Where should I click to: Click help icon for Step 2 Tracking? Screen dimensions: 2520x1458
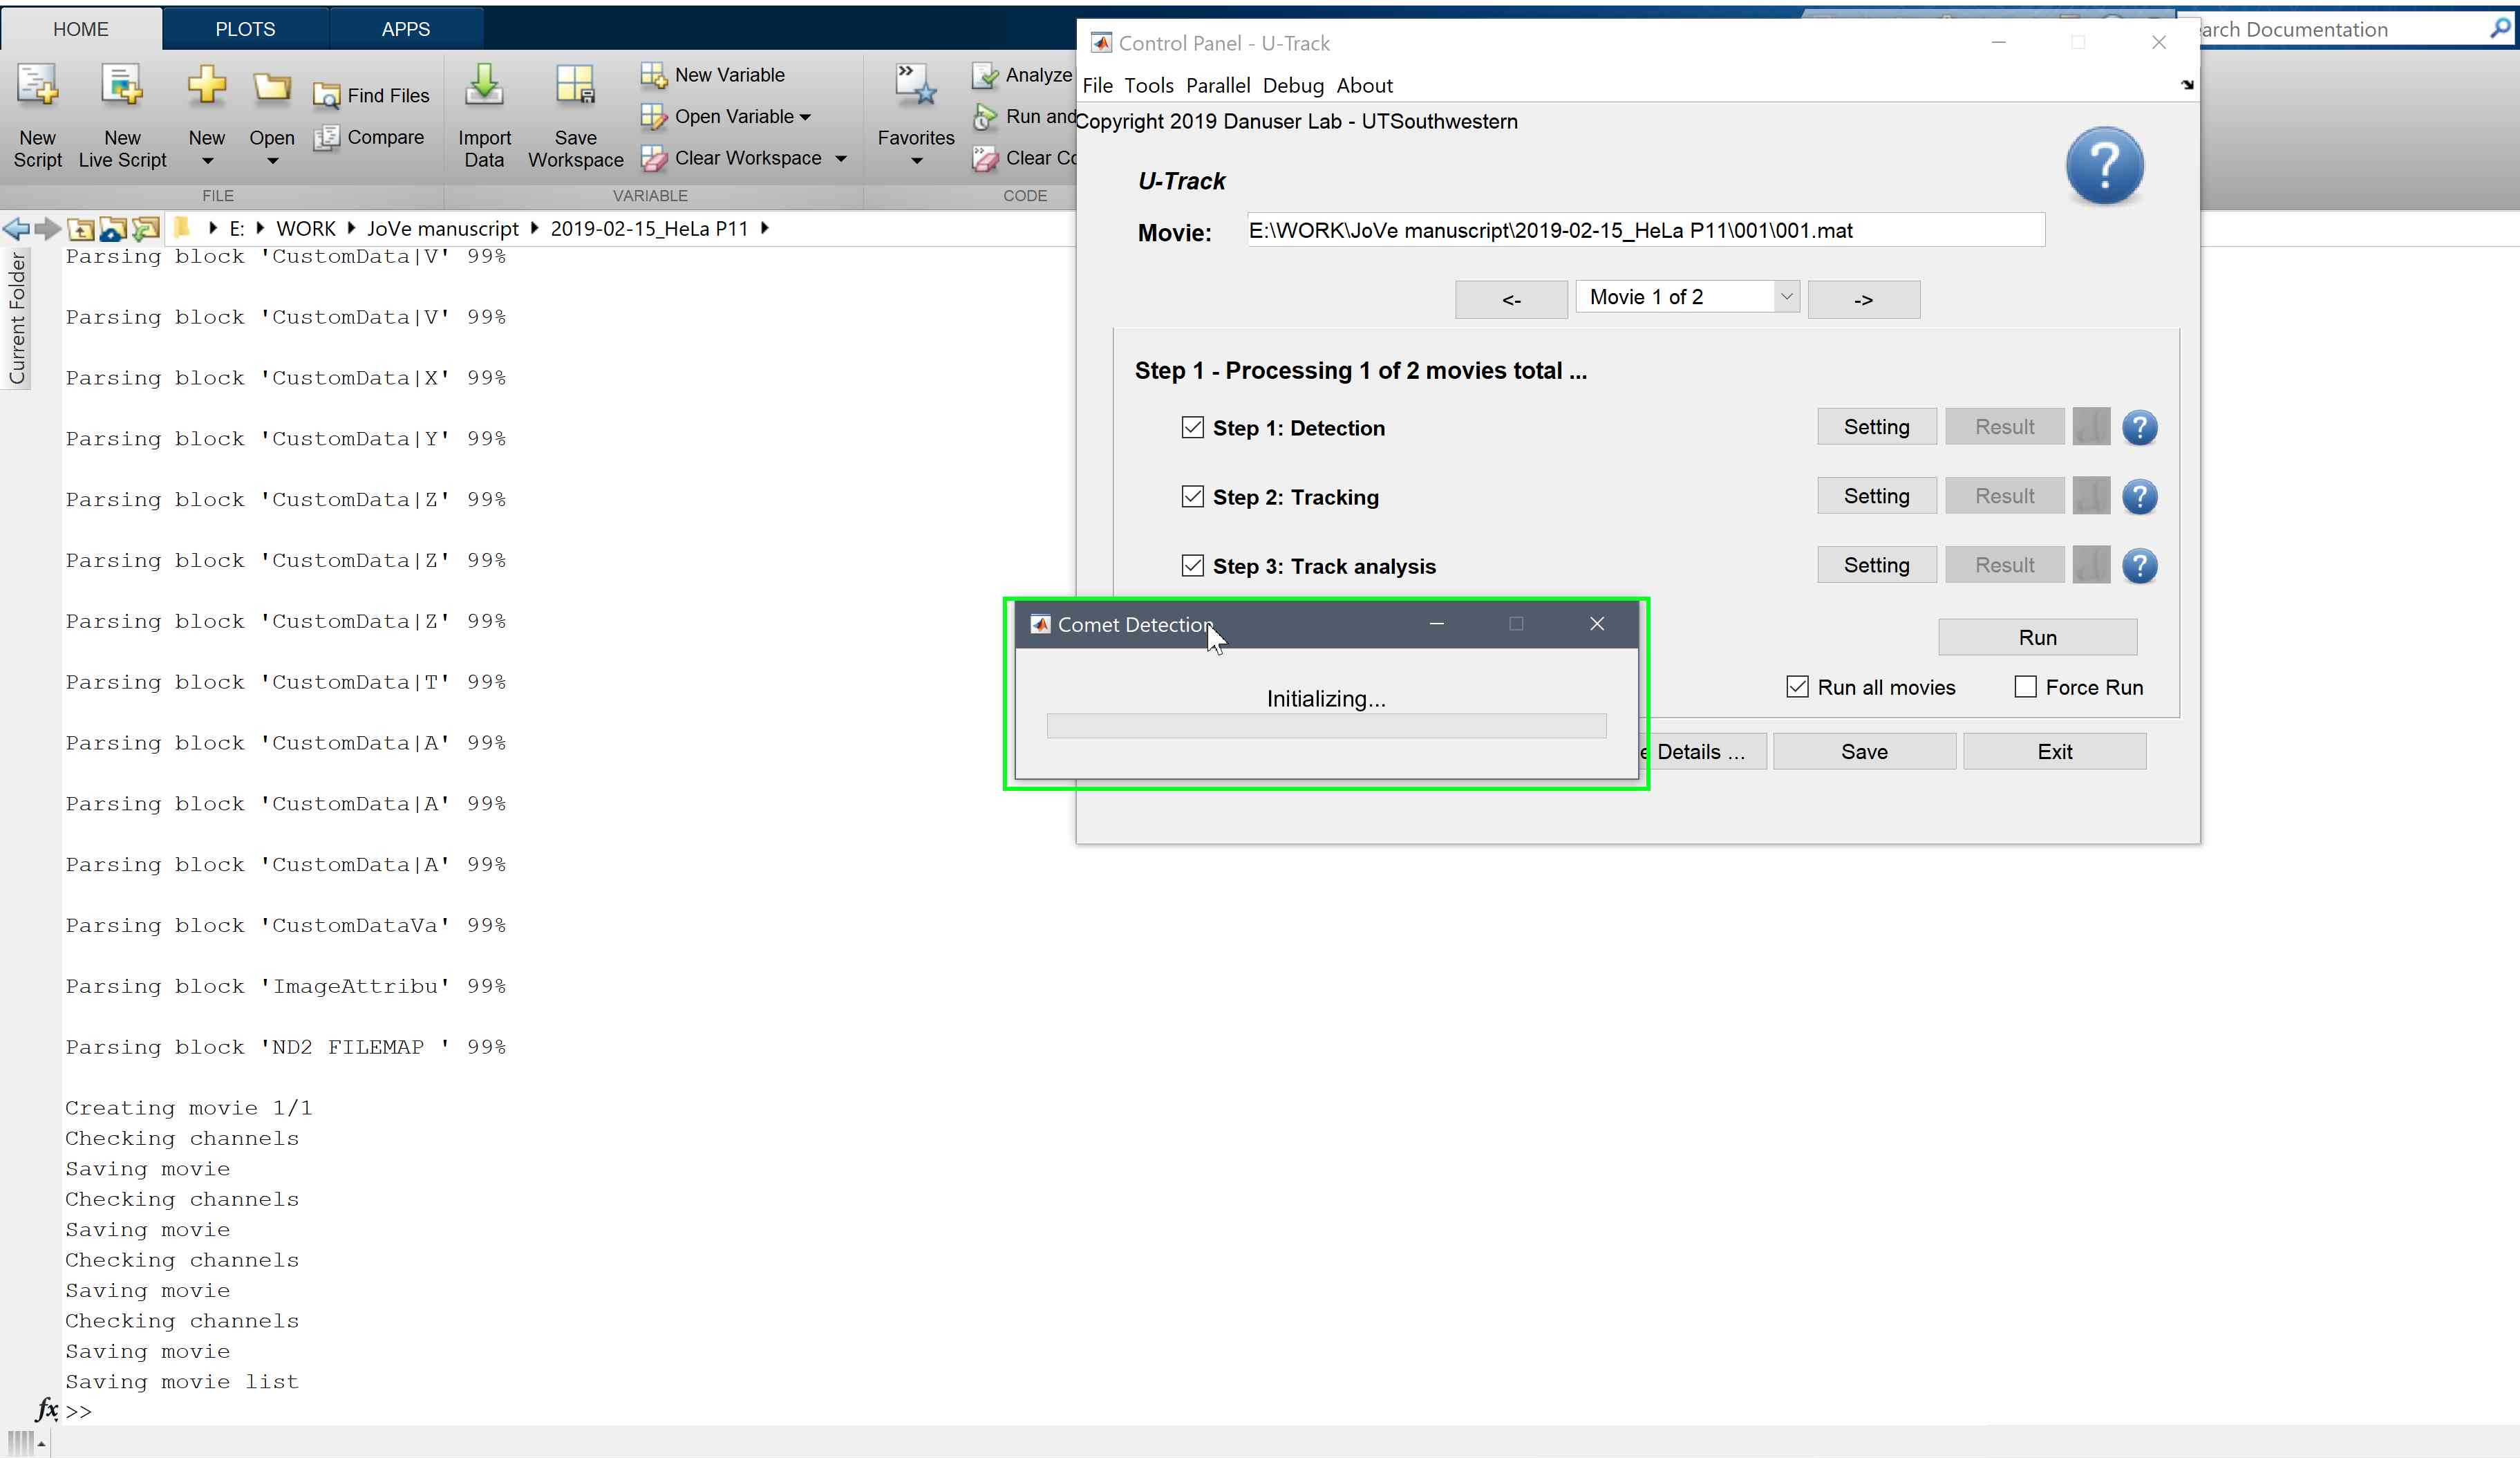point(2139,497)
